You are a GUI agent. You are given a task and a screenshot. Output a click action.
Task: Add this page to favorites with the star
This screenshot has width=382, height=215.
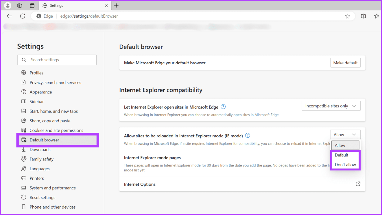pos(348,16)
